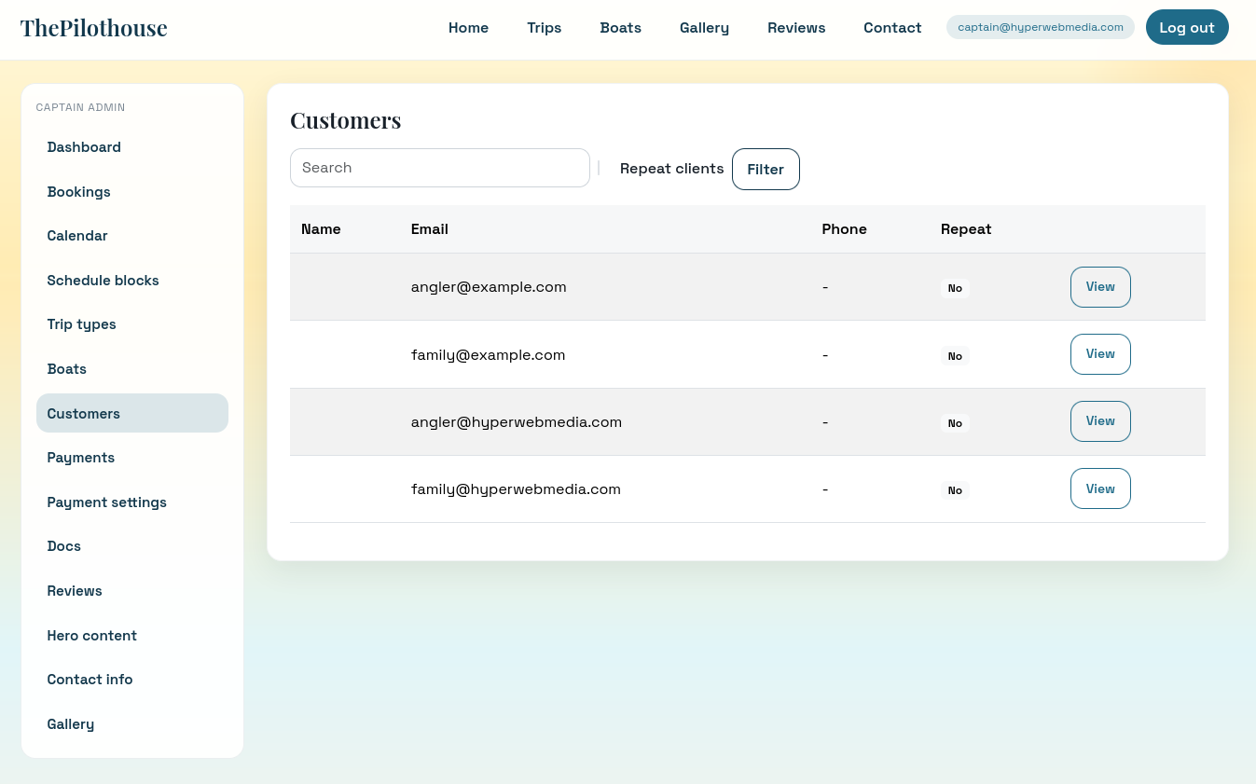Navigate to the Bookings page
This screenshot has height=784, width=1256.
click(78, 192)
